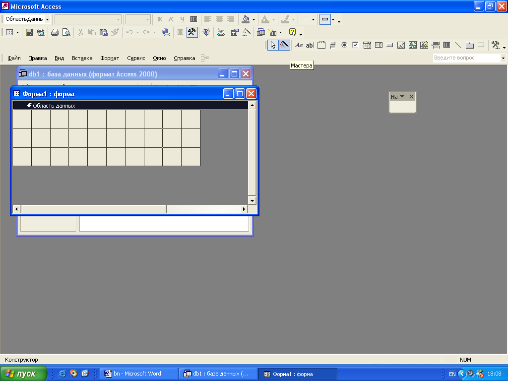The height and width of the screenshot is (381, 508).
Task: Open the Вид menu
Action: pyautogui.click(x=60, y=59)
